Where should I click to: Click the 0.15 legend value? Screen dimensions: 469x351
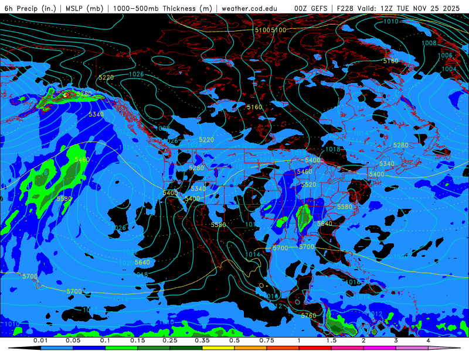138,340
